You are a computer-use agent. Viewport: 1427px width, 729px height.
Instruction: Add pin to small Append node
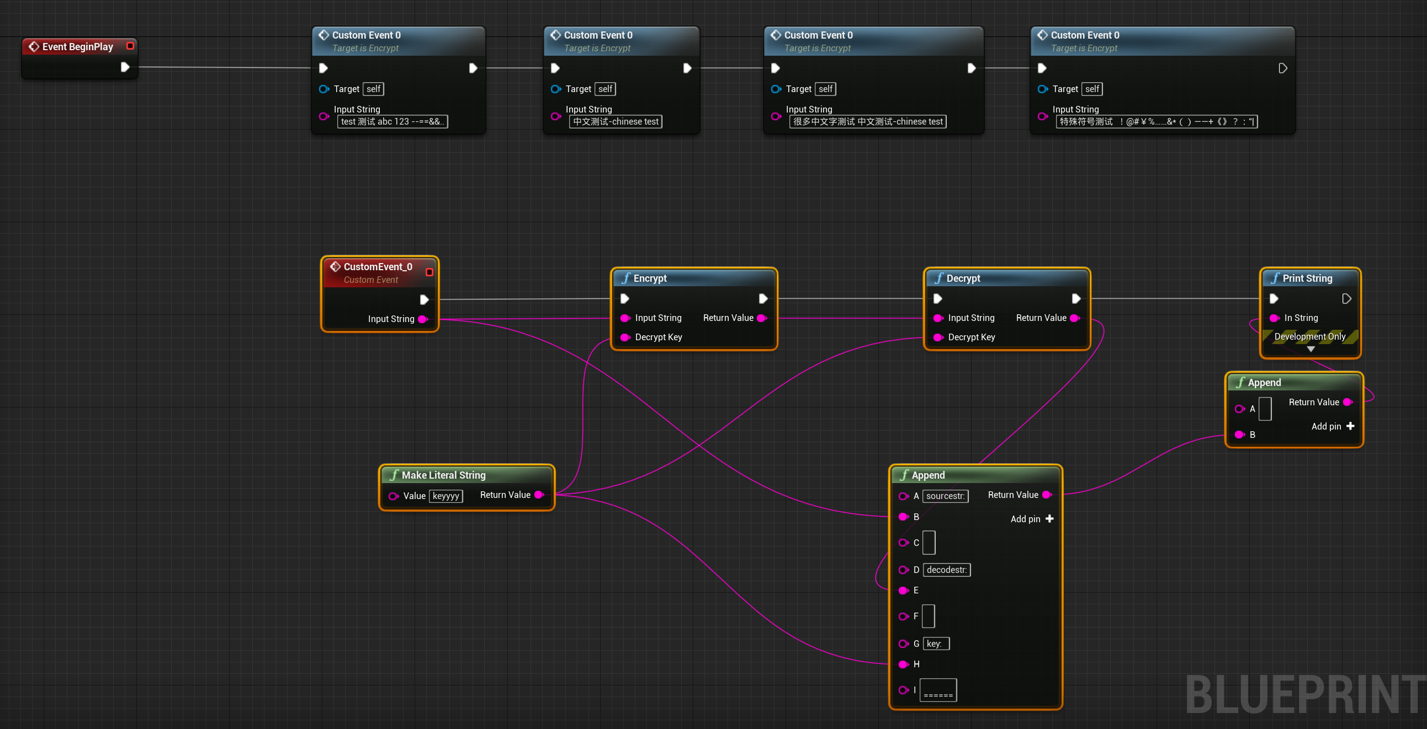(x=1350, y=426)
